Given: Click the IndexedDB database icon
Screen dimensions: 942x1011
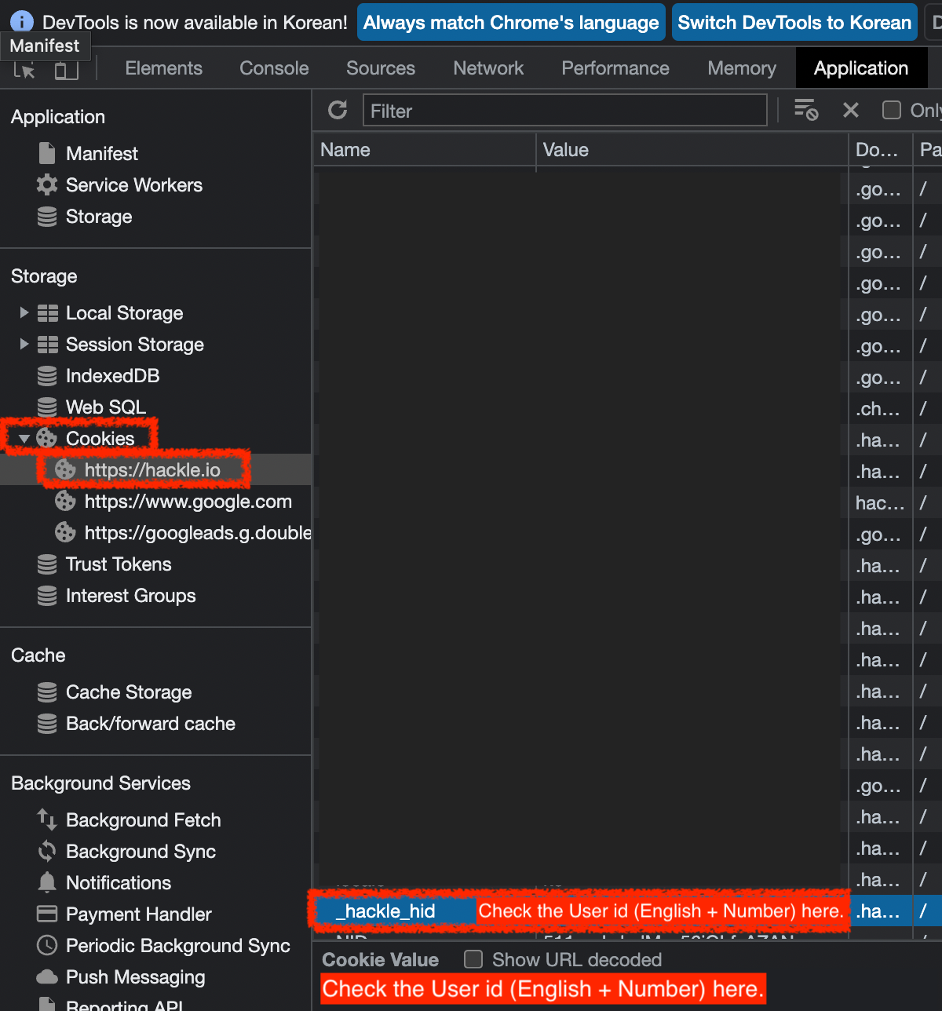Looking at the screenshot, I should click(47, 376).
